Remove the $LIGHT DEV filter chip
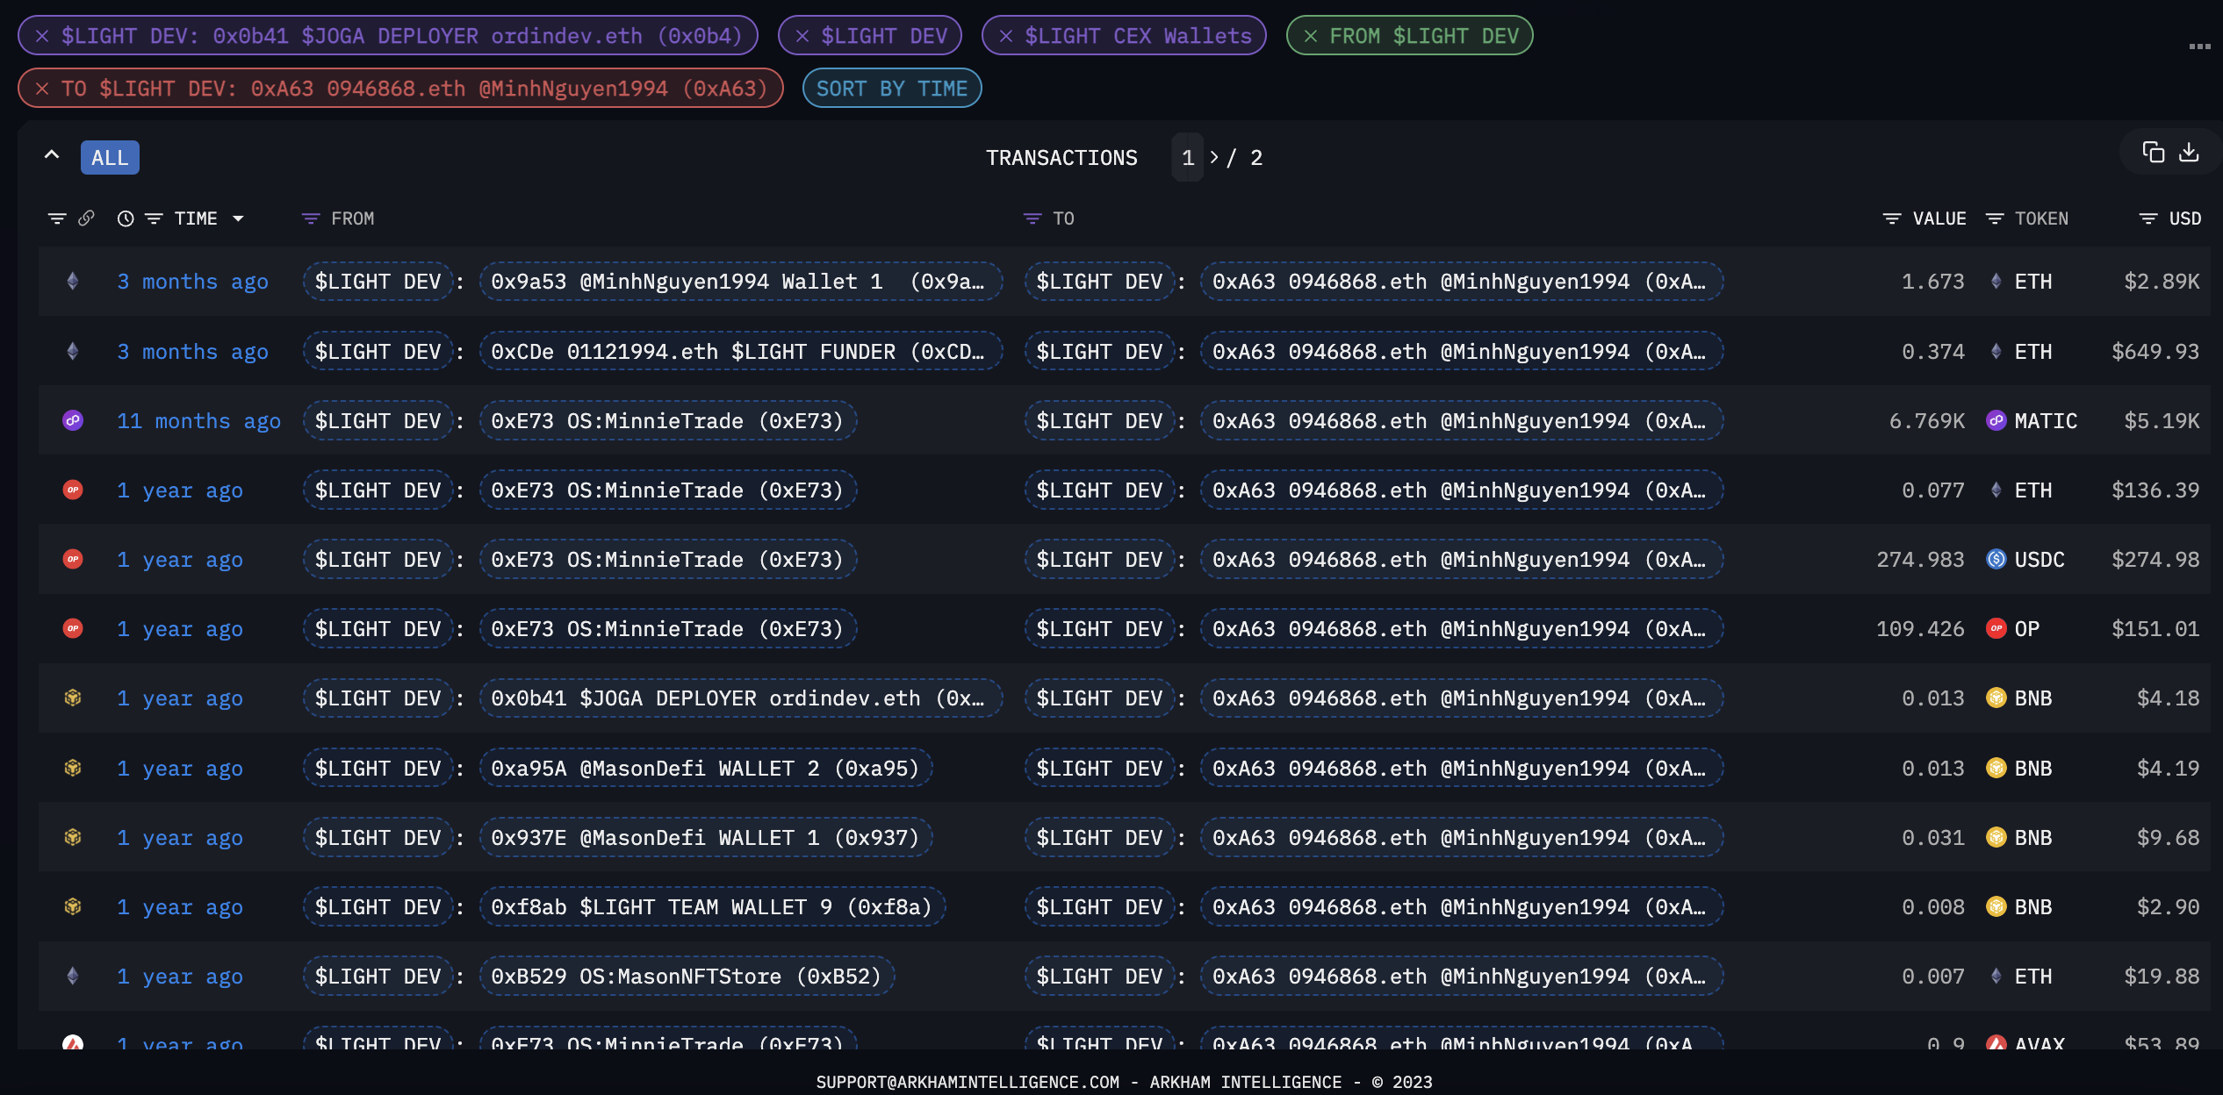The width and height of the screenshot is (2223, 1095). click(802, 36)
